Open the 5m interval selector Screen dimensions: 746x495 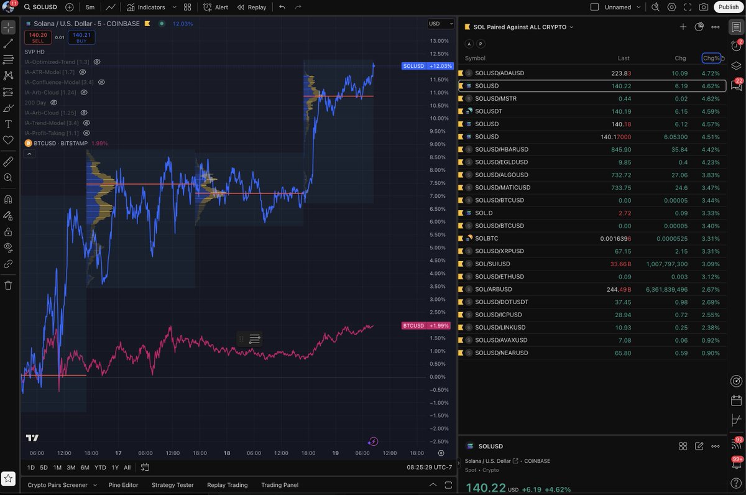point(90,7)
